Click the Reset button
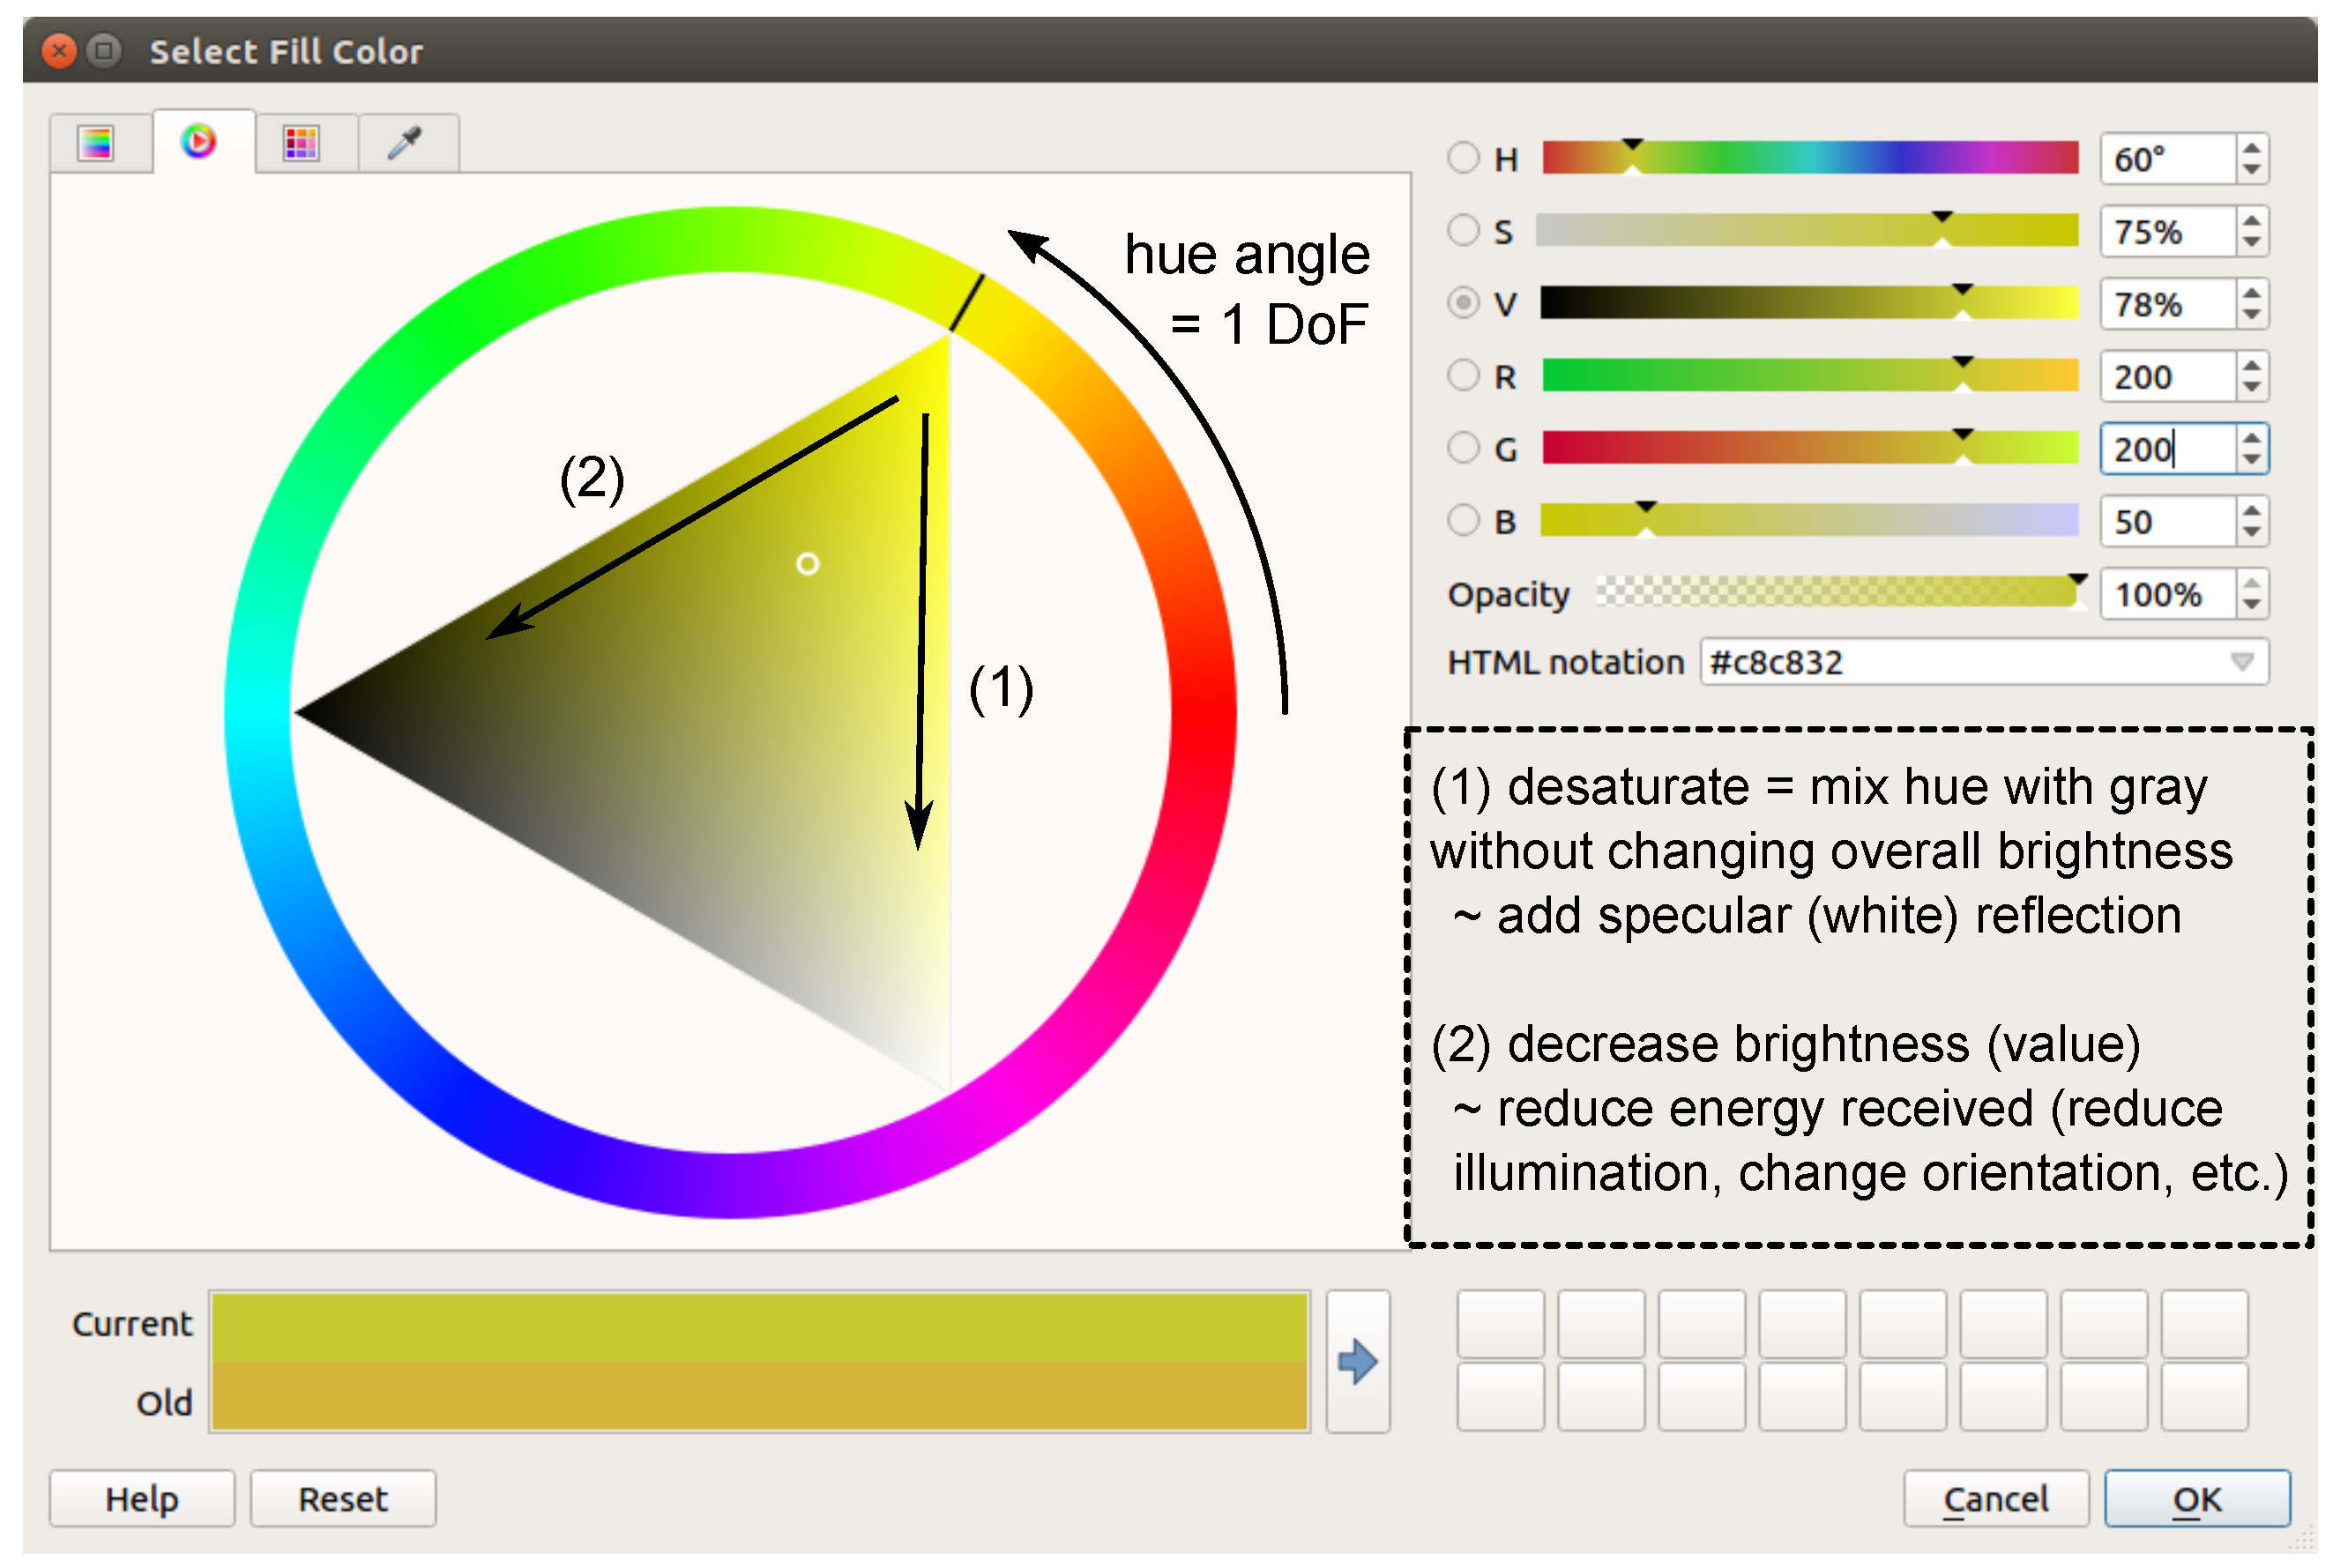2333x1568 pixels. pos(343,1498)
